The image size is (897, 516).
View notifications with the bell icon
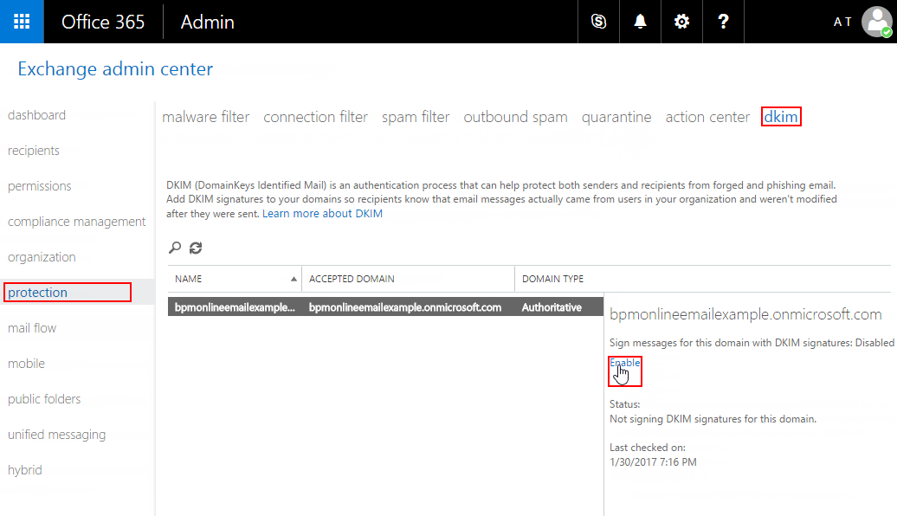(640, 21)
